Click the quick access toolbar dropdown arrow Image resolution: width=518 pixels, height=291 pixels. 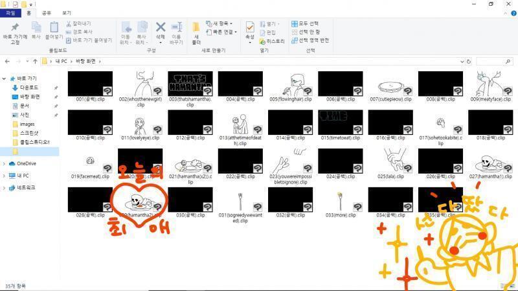[x=31, y=5]
